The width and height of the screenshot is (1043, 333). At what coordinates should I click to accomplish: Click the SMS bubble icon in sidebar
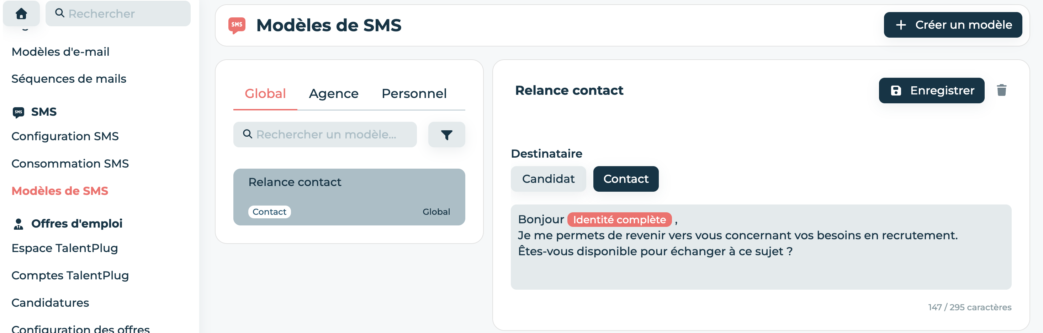(18, 112)
